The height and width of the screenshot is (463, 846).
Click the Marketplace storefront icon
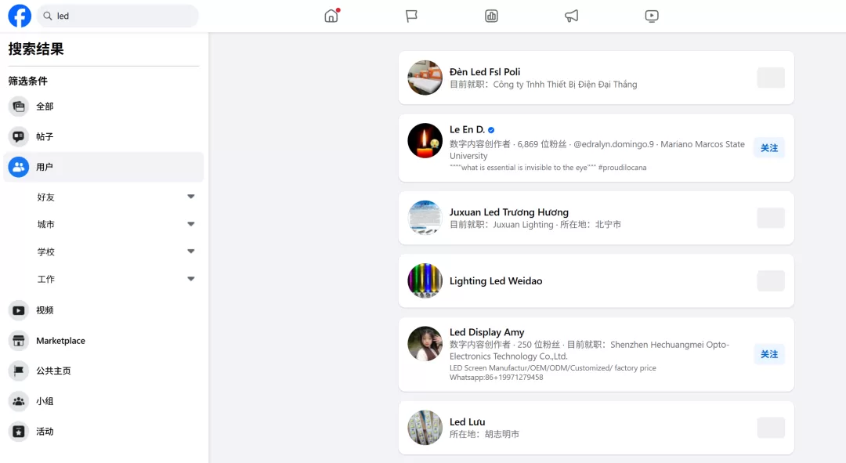coord(18,341)
